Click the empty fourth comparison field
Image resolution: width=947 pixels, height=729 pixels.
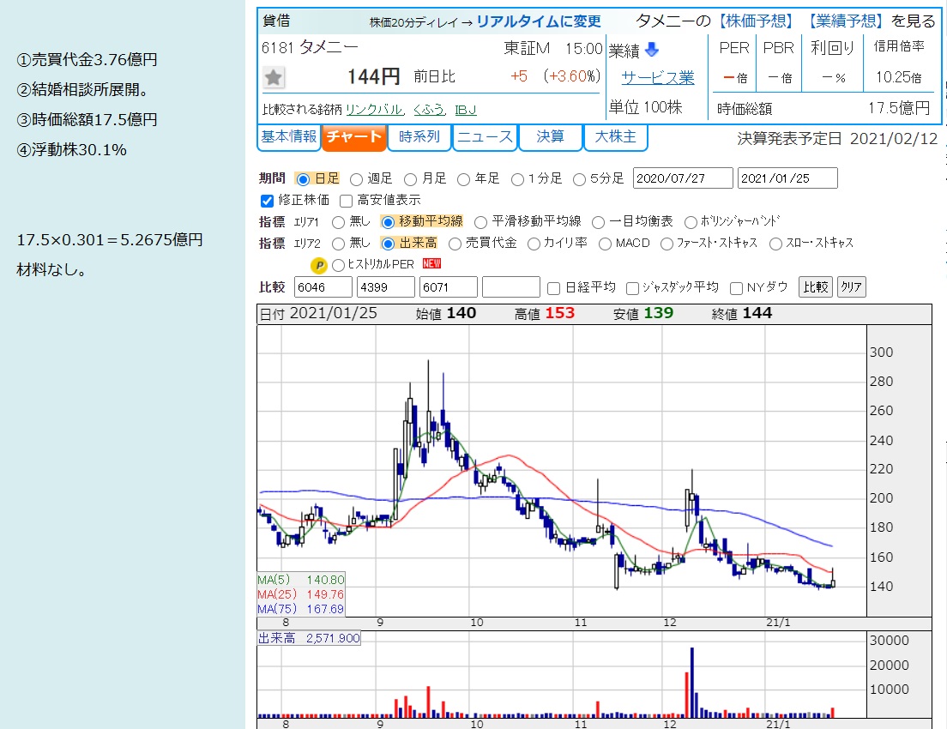[511, 287]
